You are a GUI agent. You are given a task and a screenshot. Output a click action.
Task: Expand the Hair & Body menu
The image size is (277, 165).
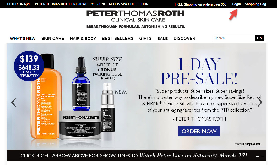click(x=83, y=38)
